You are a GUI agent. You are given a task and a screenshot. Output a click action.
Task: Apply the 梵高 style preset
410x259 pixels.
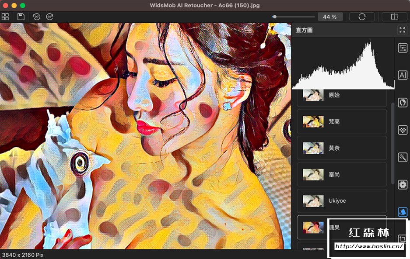tap(342, 121)
